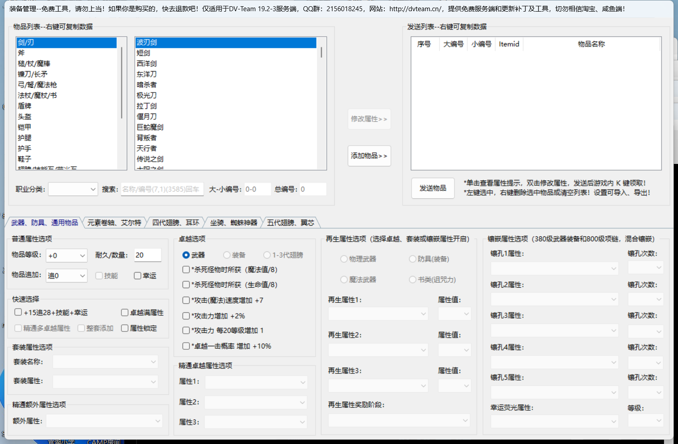
Task: Open the 职业分类 combo box
Action: click(x=73, y=189)
